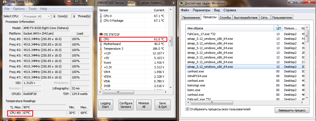This screenshot has width=316, height=121.
Task: Click the Freq #0 4515.34MHz value
Action: click(46, 39)
